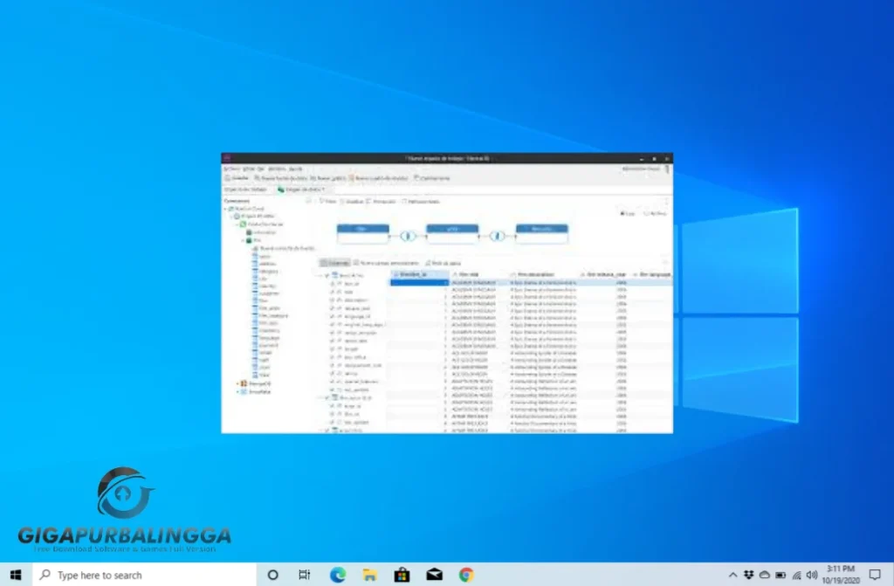Open Google Chrome from the taskbar
This screenshot has width=894, height=586.
(x=466, y=575)
